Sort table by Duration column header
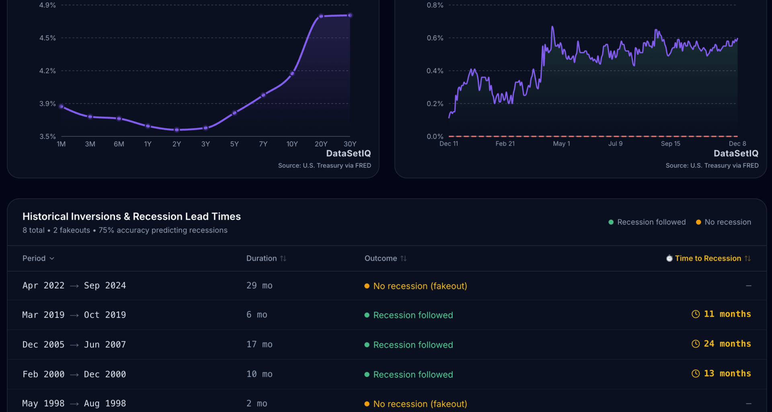The width and height of the screenshot is (772, 412). (x=261, y=258)
